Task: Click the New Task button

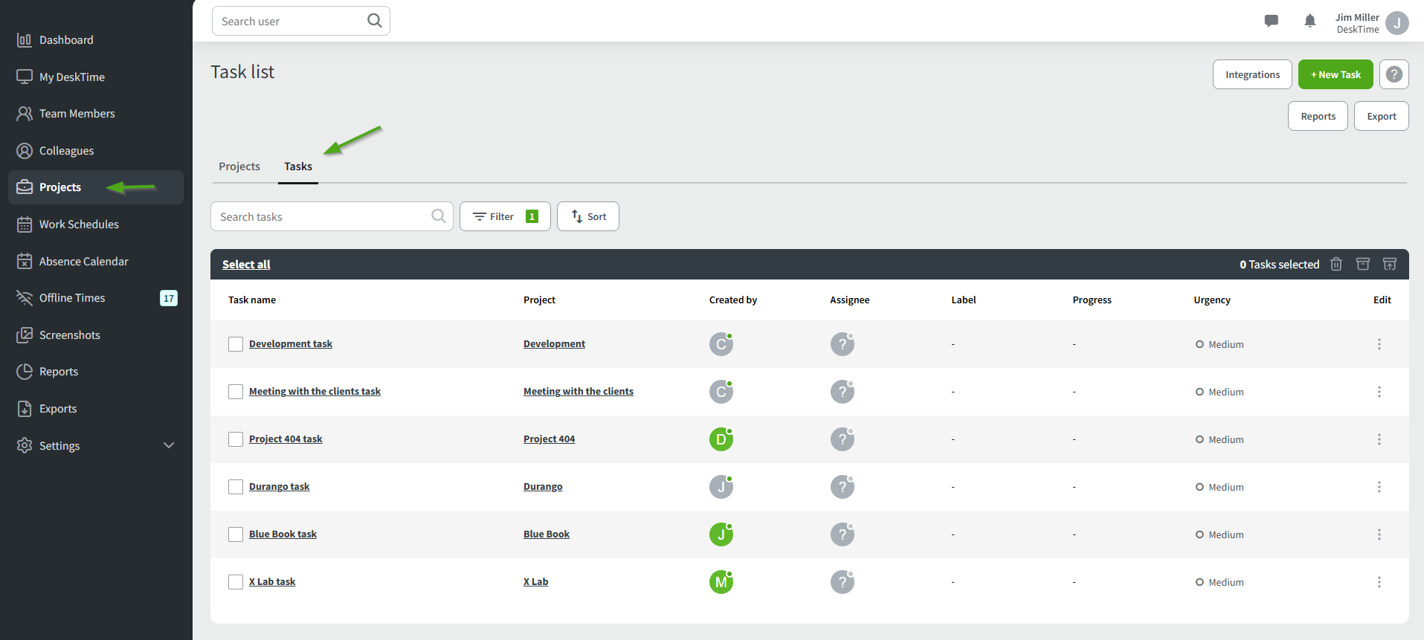Action: [x=1336, y=74]
